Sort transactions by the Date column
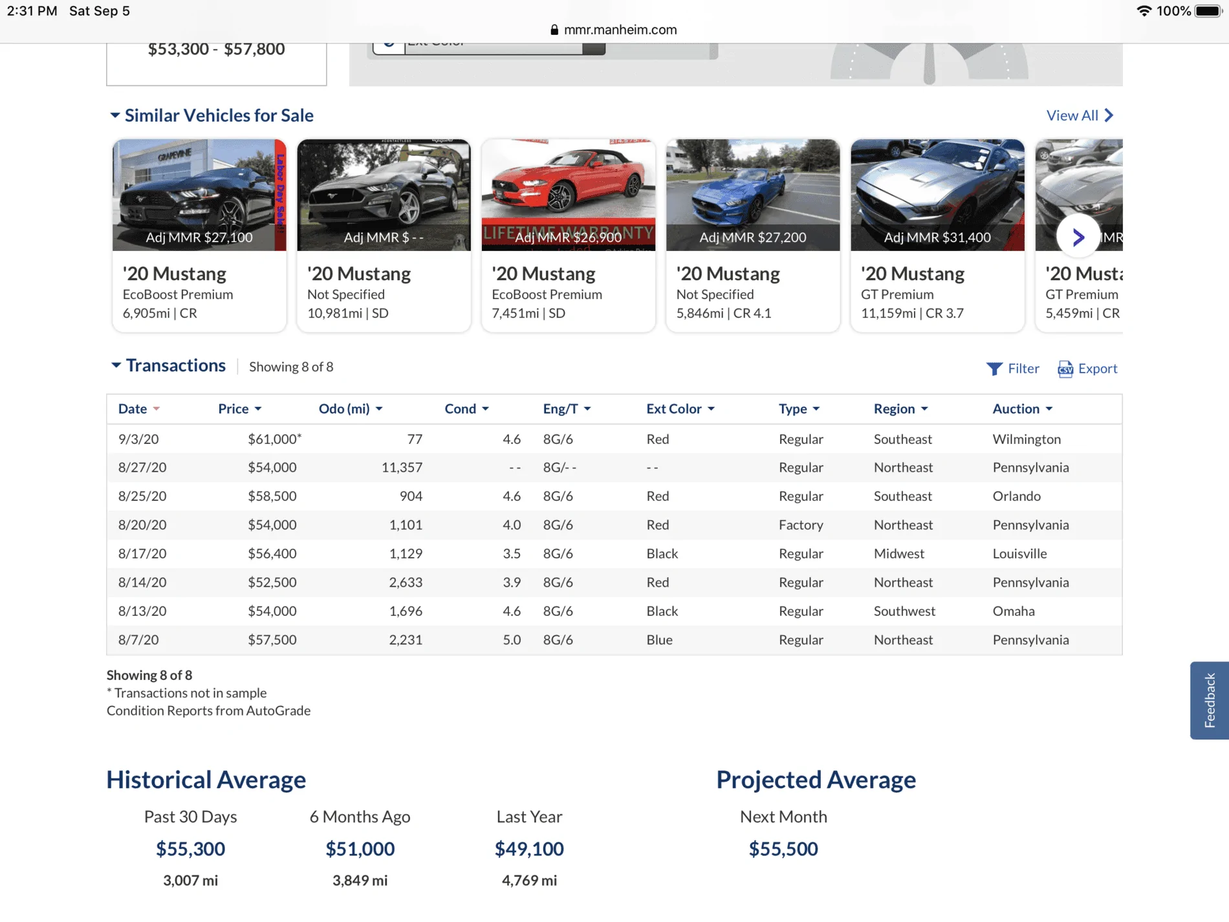The image size is (1229, 922). (x=138, y=409)
